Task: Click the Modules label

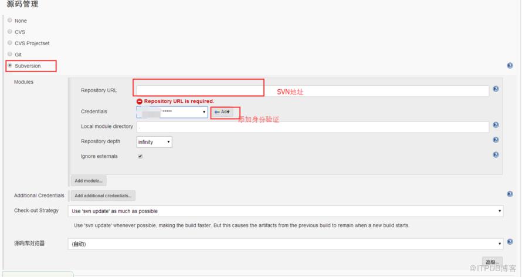Action: (x=23, y=82)
